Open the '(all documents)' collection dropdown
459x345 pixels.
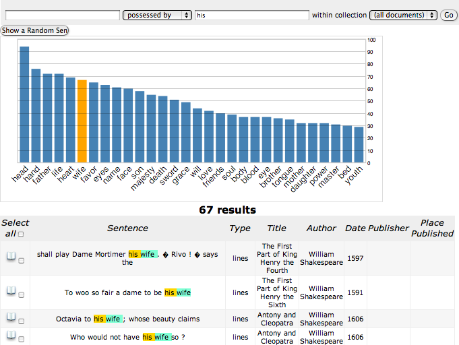coord(403,15)
